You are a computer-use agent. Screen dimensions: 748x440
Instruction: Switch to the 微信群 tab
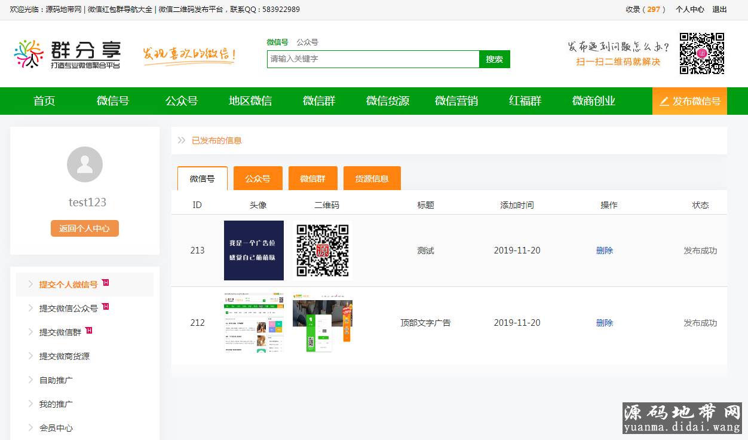(312, 179)
